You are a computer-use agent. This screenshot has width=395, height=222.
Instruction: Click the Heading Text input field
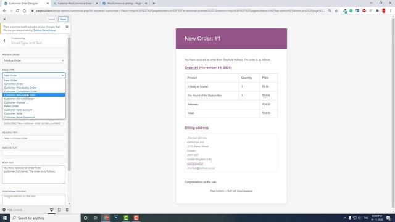(34, 138)
